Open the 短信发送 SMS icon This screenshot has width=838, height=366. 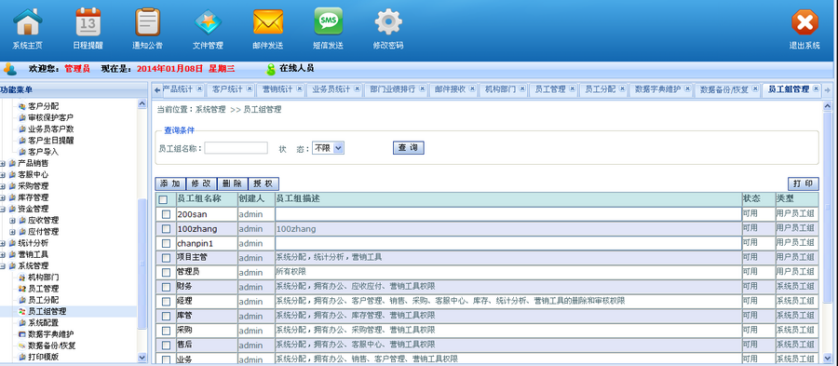click(x=328, y=22)
